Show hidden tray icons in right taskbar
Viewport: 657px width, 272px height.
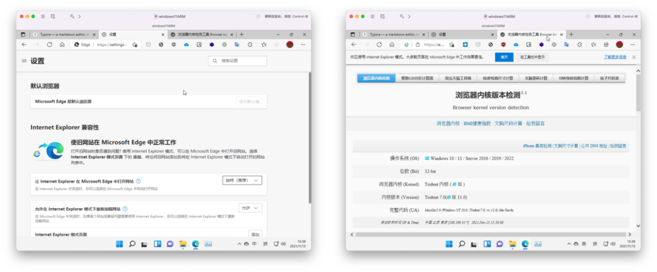[x=569, y=243]
